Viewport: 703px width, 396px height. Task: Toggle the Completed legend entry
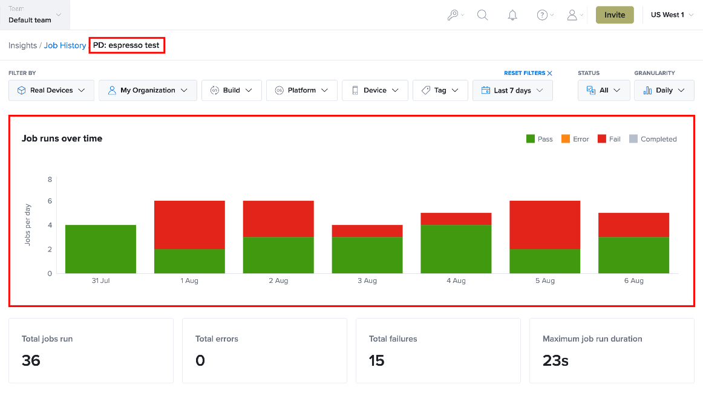tap(653, 139)
